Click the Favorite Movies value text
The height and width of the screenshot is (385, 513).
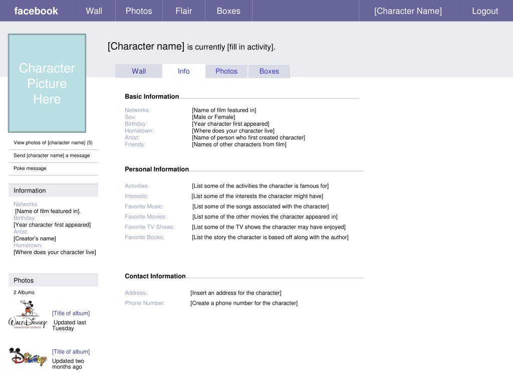pos(265,217)
